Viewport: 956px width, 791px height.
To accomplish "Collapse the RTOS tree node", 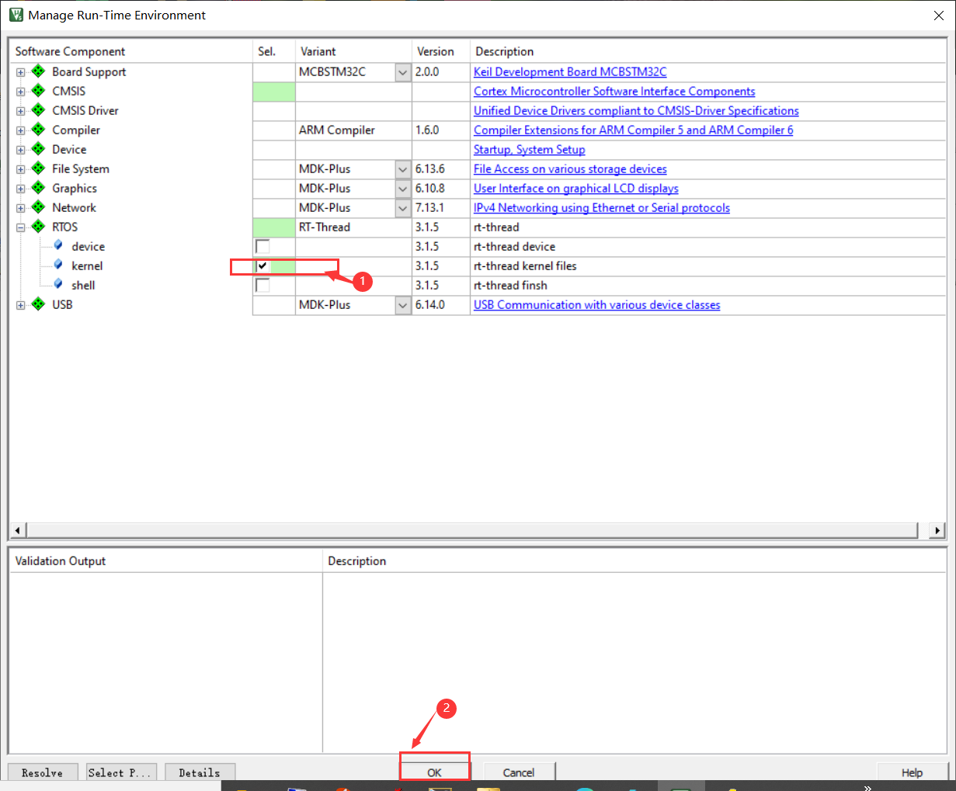I will coord(21,227).
